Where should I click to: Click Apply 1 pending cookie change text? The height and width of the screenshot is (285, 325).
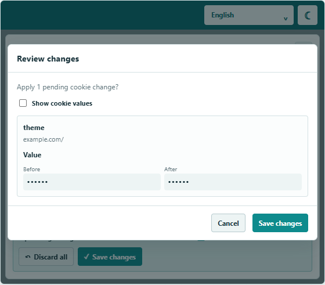click(67, 87)
